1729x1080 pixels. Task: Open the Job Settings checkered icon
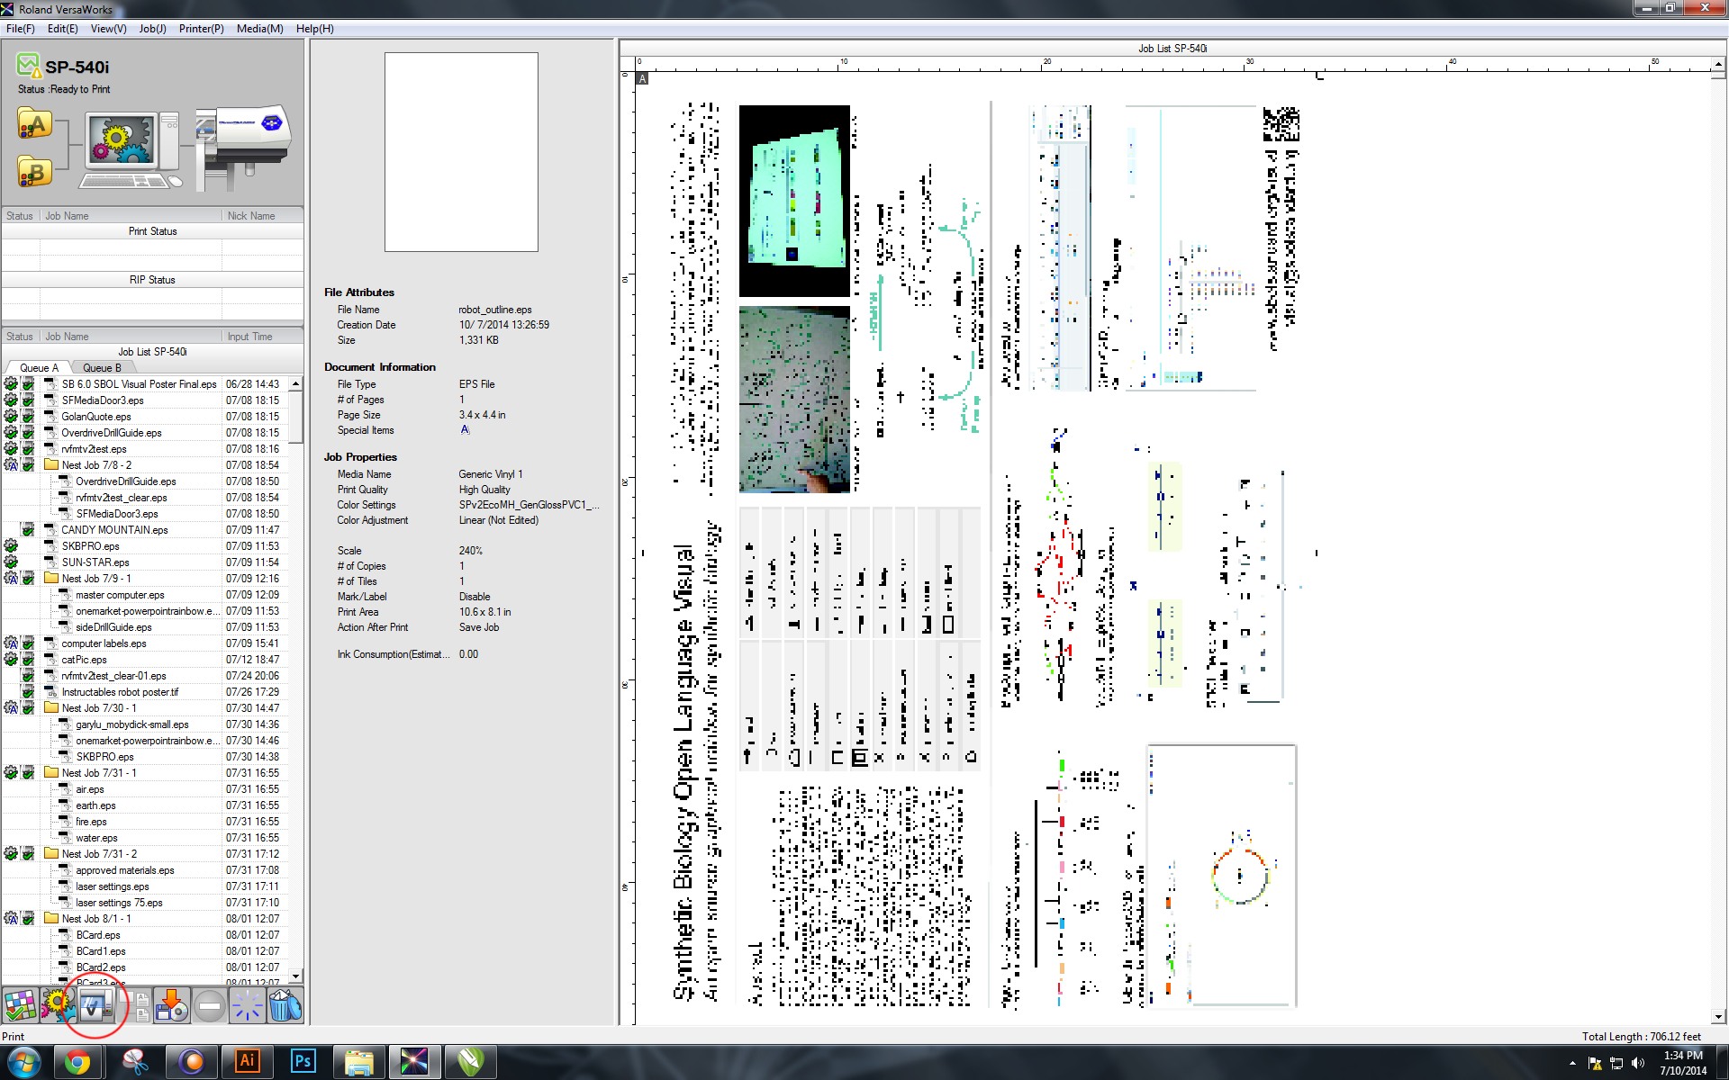(20, 1005)
